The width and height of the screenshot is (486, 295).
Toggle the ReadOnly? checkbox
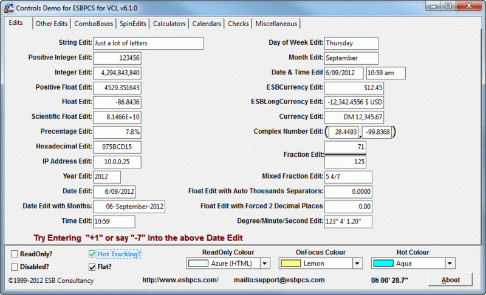14,254
